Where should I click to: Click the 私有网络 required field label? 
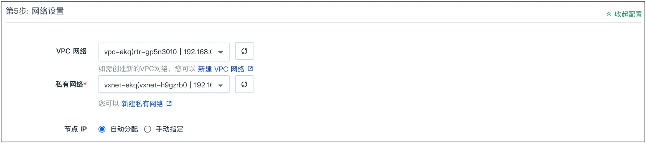point(71,84)
